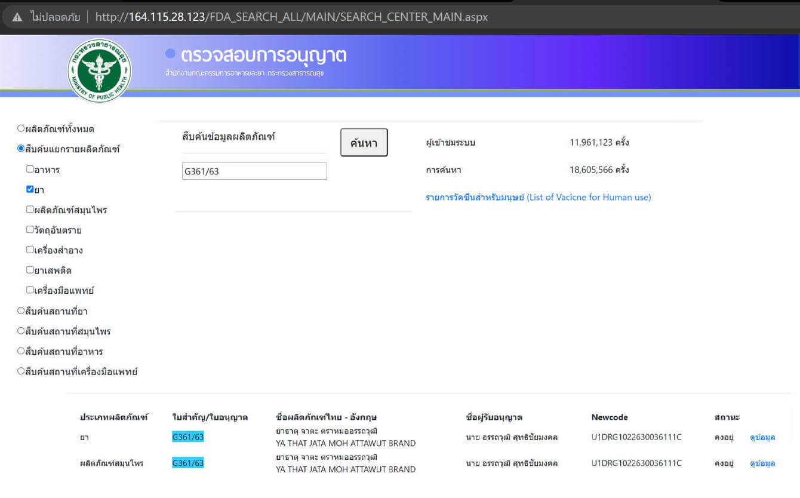Click the Ministry of Public Health logo
This screenshot has width=800, height=498.
(x=99, y=71)
